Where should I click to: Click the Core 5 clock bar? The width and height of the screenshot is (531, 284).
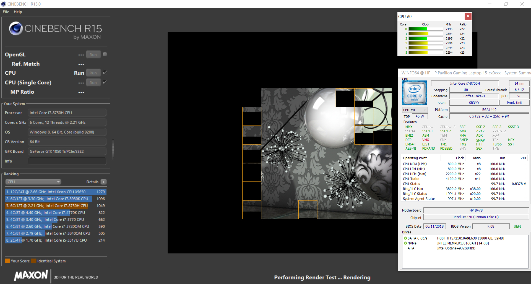coord(426,53)
